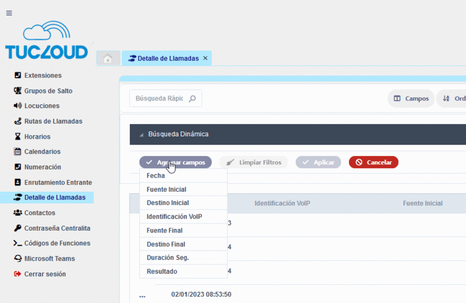The width and height of the screenshot is (466, 303).
Task: Click the Locuciones speaker icon
Action: (x=17, y=106)
